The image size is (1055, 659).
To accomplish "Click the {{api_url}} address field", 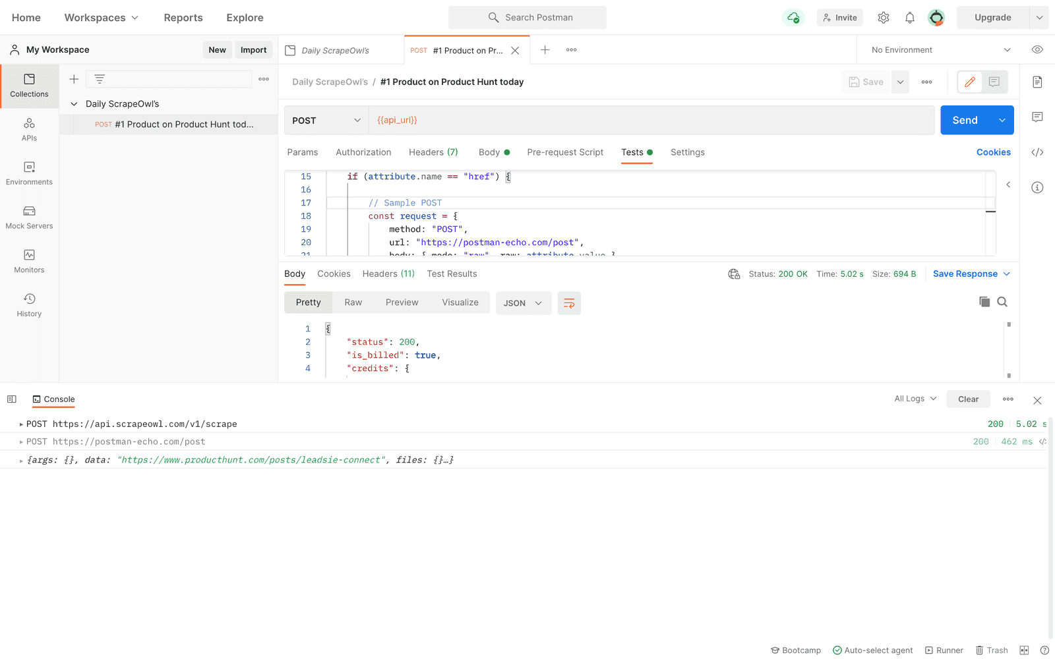I will coord(462,120).
